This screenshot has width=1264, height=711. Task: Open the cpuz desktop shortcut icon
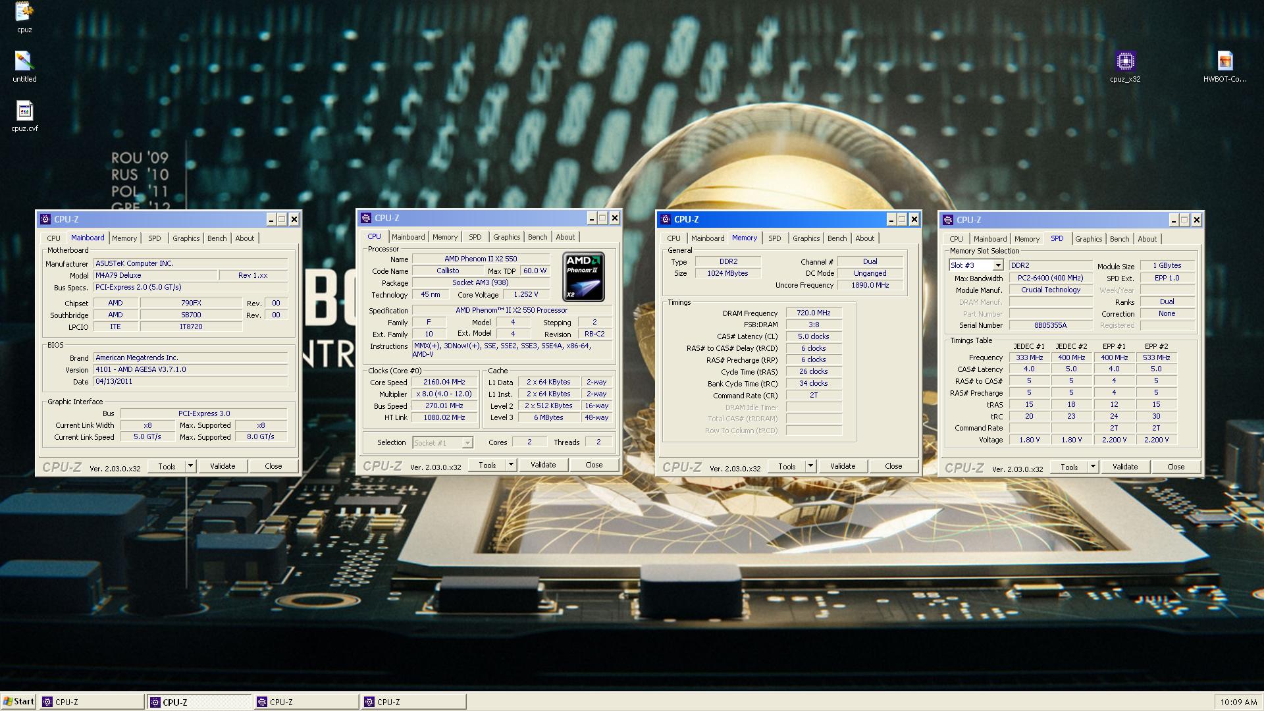coord(24,18)
